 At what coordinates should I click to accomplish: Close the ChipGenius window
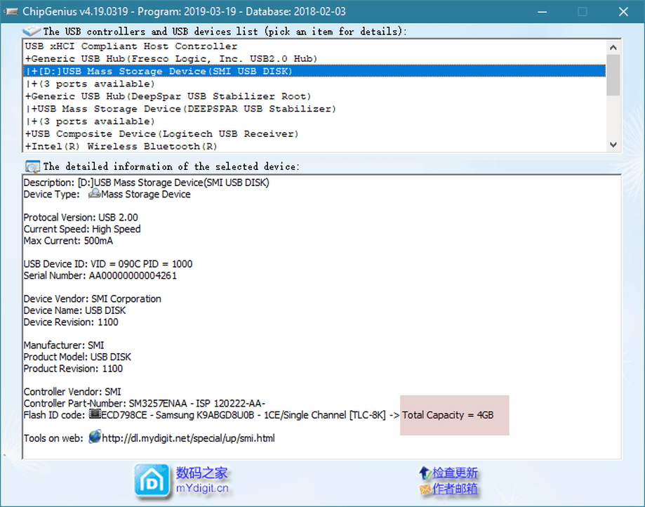pyautogui.click(x=623, y=11)
